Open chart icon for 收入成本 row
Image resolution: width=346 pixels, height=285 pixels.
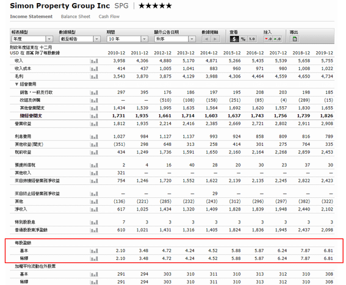pyautogui.click(x=94, y=69)
